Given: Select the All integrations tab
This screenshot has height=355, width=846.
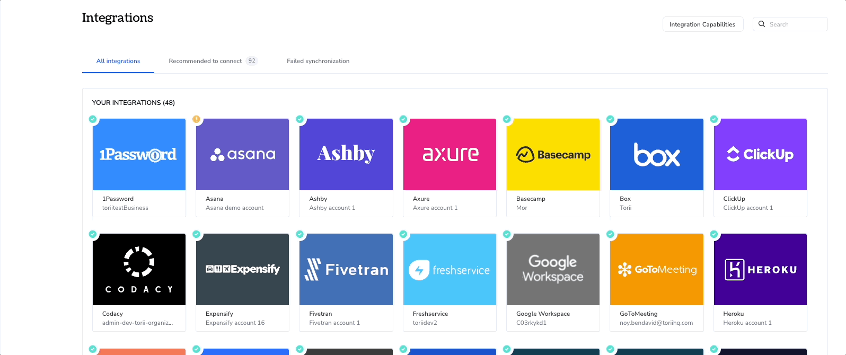Looking at the screenshot, I should coord(118,61).
